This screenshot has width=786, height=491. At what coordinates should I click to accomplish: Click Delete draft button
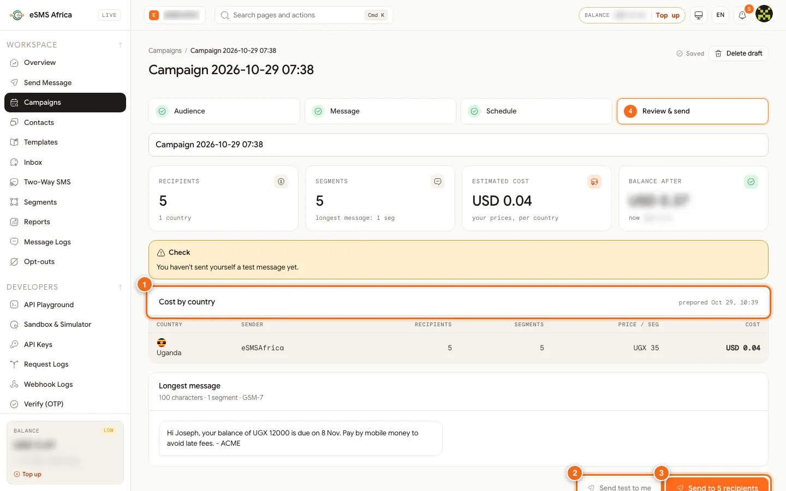[x=739, y=53]
